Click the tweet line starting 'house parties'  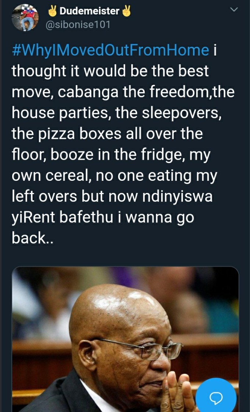117,113
